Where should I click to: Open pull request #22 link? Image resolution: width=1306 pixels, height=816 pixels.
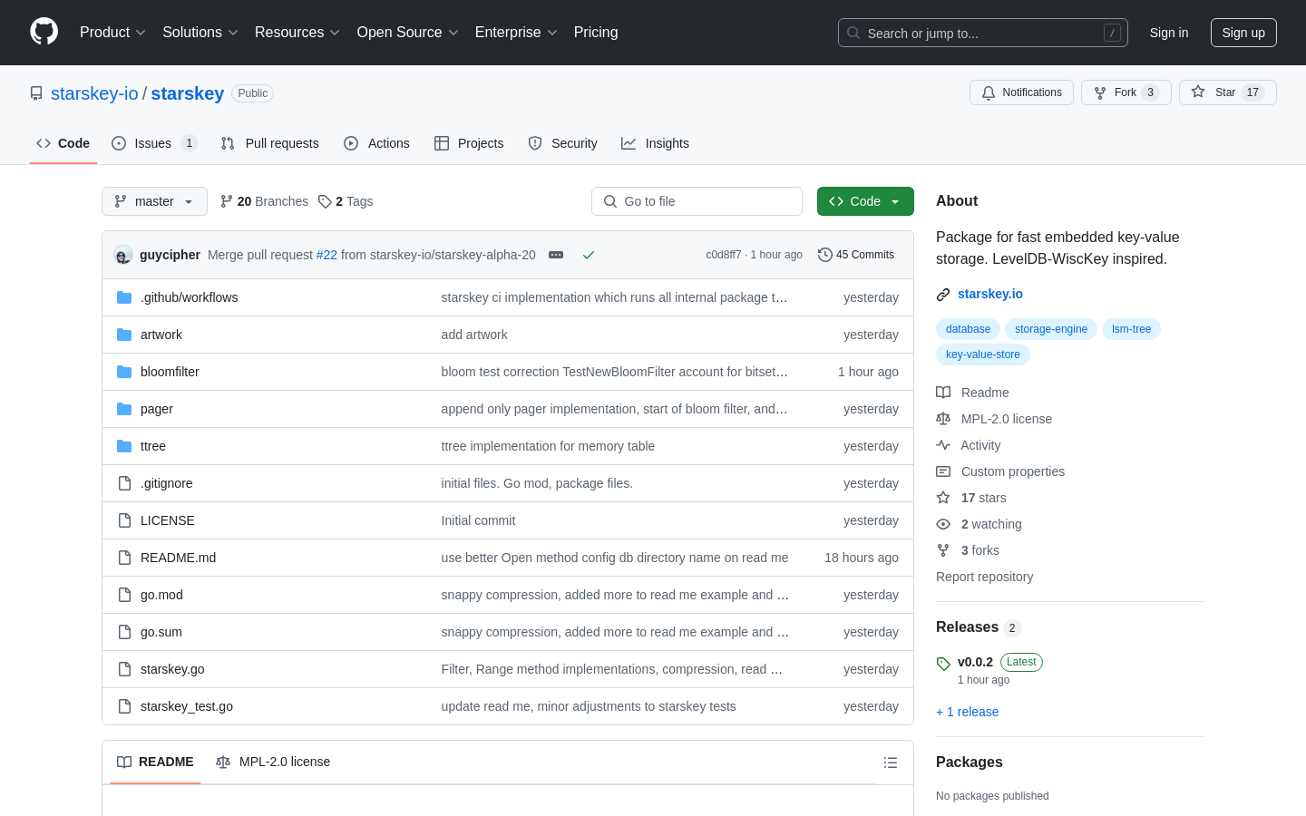[x=326, y=255]
